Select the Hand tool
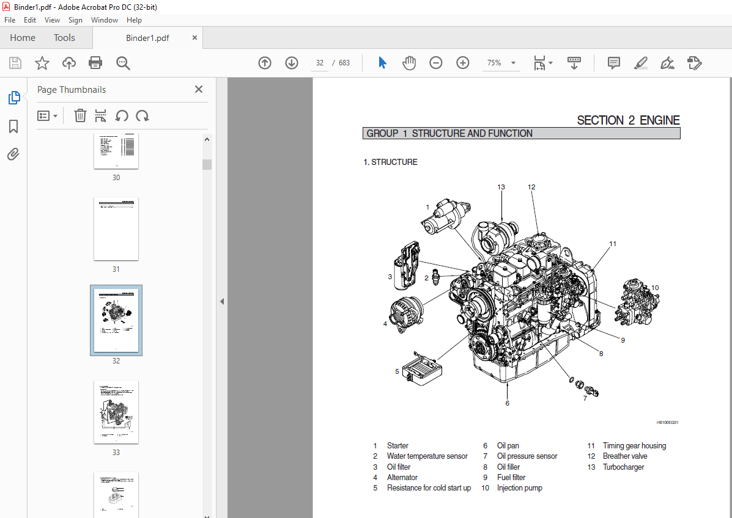The image size is (732, 518). point(409,62)
